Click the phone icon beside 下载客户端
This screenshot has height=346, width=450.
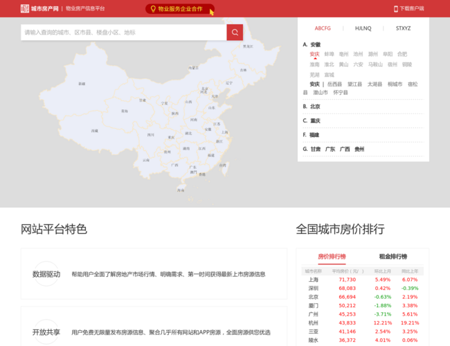click(x=396, y=9)
